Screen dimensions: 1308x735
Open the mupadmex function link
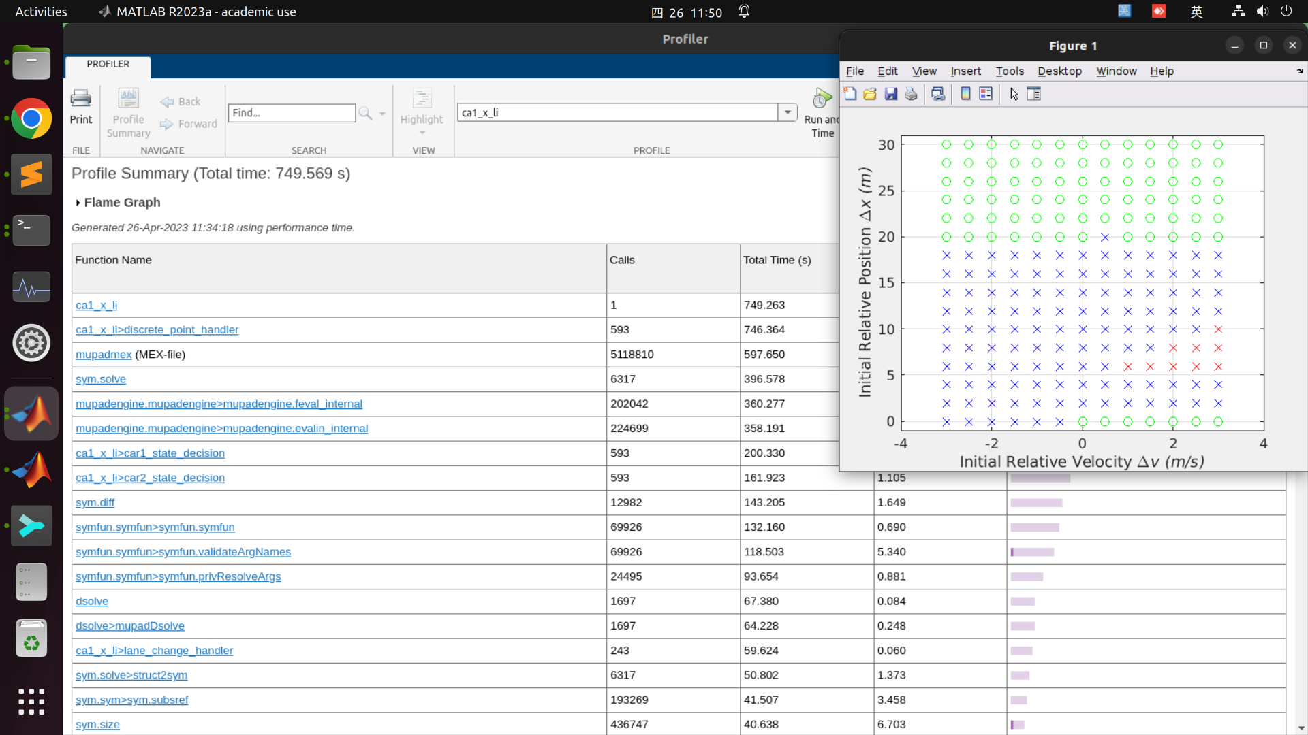pos(104,355)
